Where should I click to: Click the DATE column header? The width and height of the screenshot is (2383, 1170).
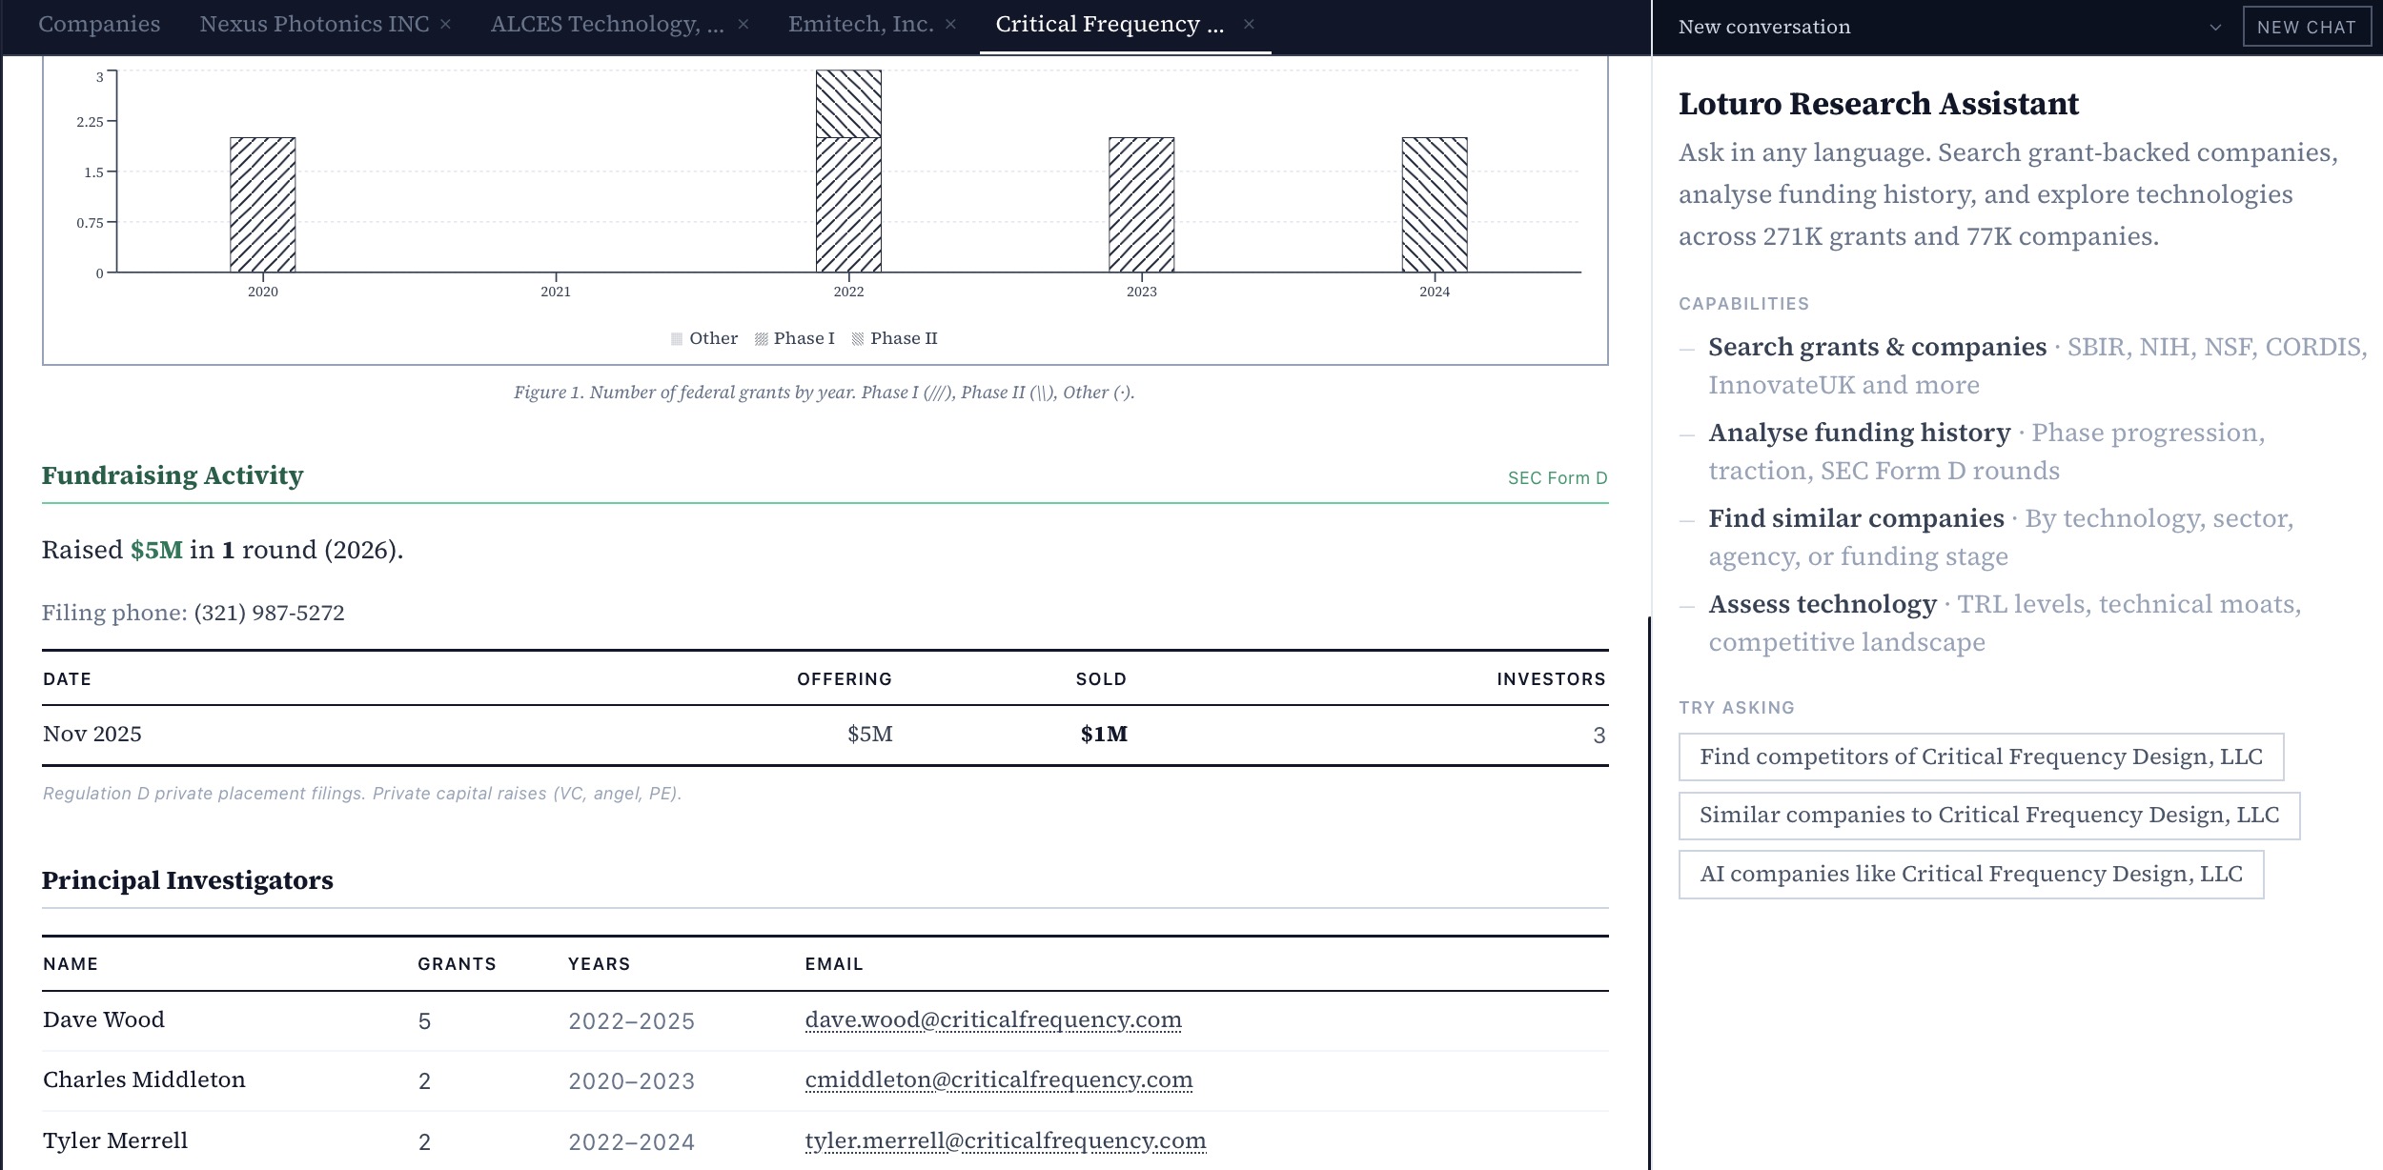click(68, 679)
